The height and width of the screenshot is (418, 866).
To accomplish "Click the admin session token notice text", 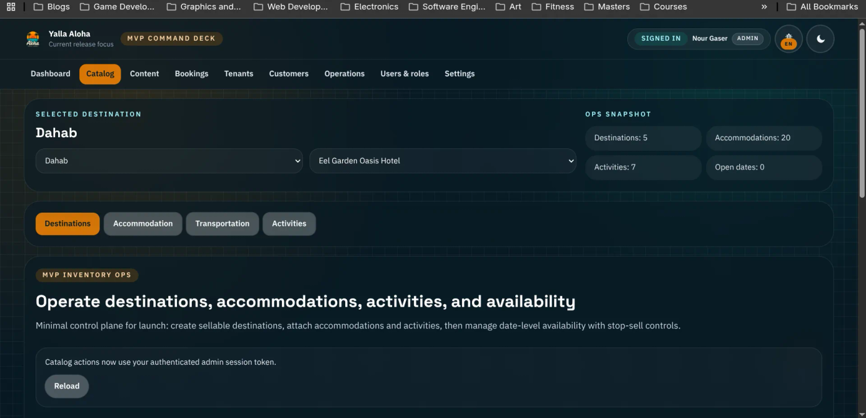I will point(161,362).
